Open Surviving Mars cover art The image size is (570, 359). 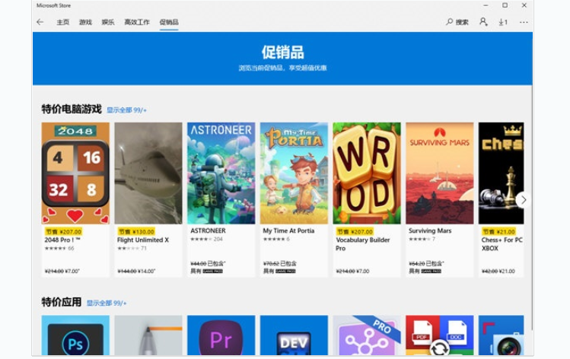[440, 173]
